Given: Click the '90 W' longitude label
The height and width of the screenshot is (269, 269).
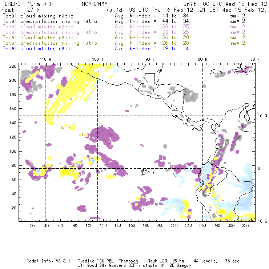Looking at the screenshot, I should tap(150, 59).
